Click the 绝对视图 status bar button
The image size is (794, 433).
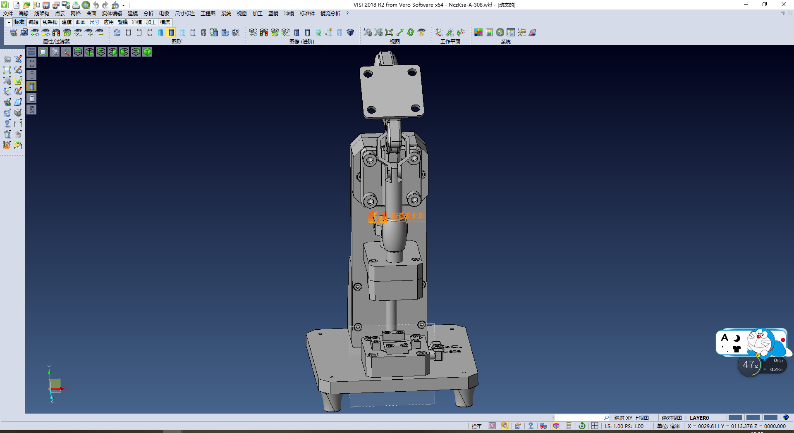point(672,418)
